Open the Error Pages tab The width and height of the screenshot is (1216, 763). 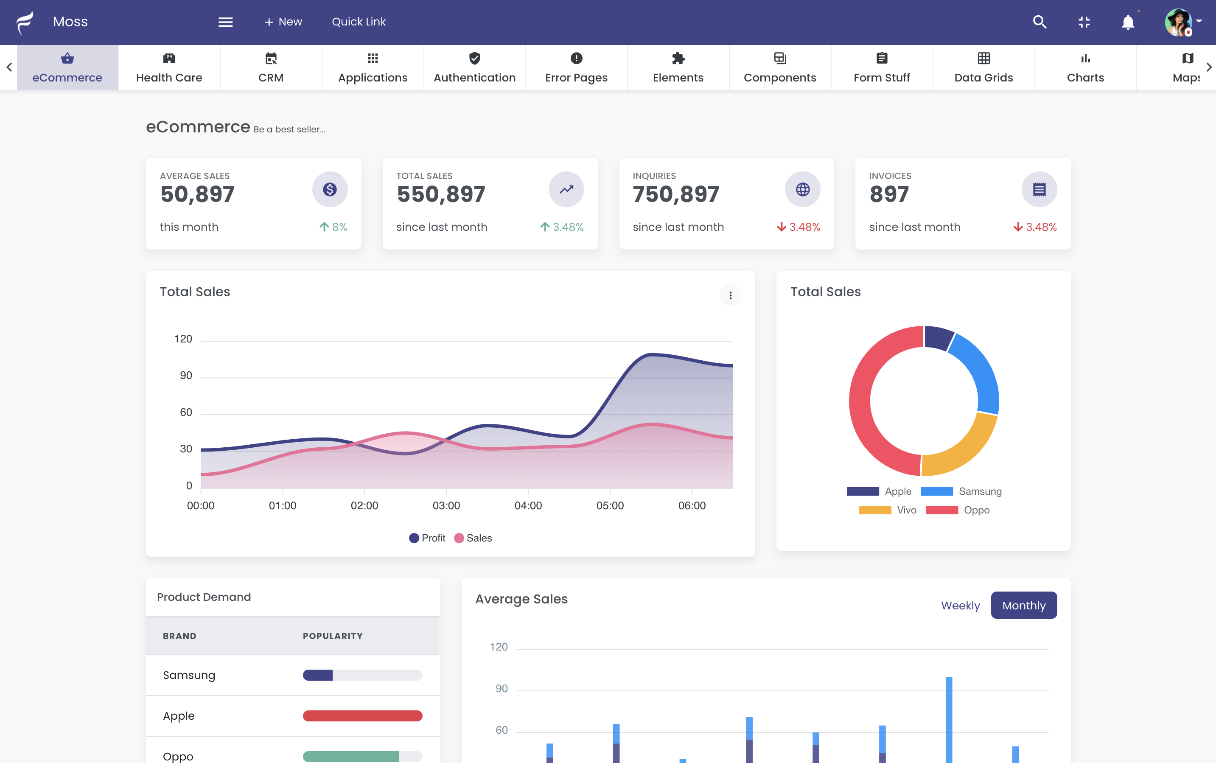click(x=576, y=67)
